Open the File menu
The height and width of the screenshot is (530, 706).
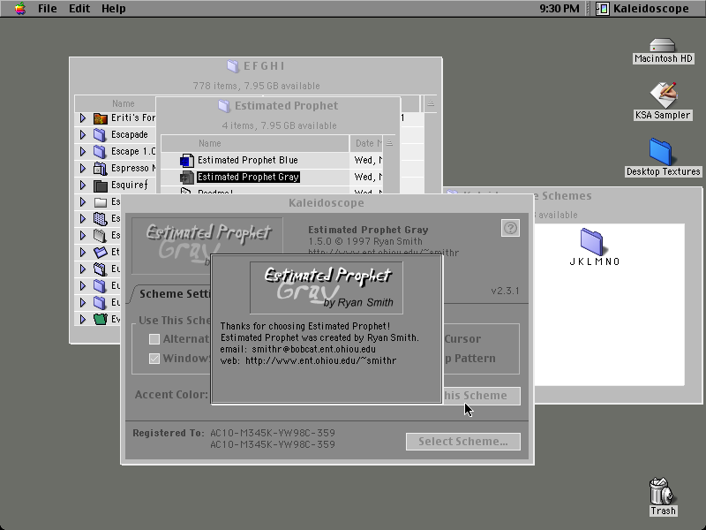pyautogui.click(x=48, y=9)
